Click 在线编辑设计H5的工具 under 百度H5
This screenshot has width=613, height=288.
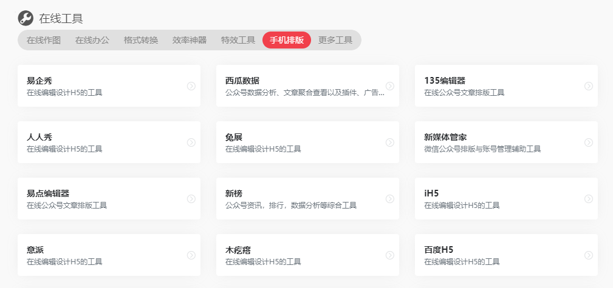click(x=462, y=261)
